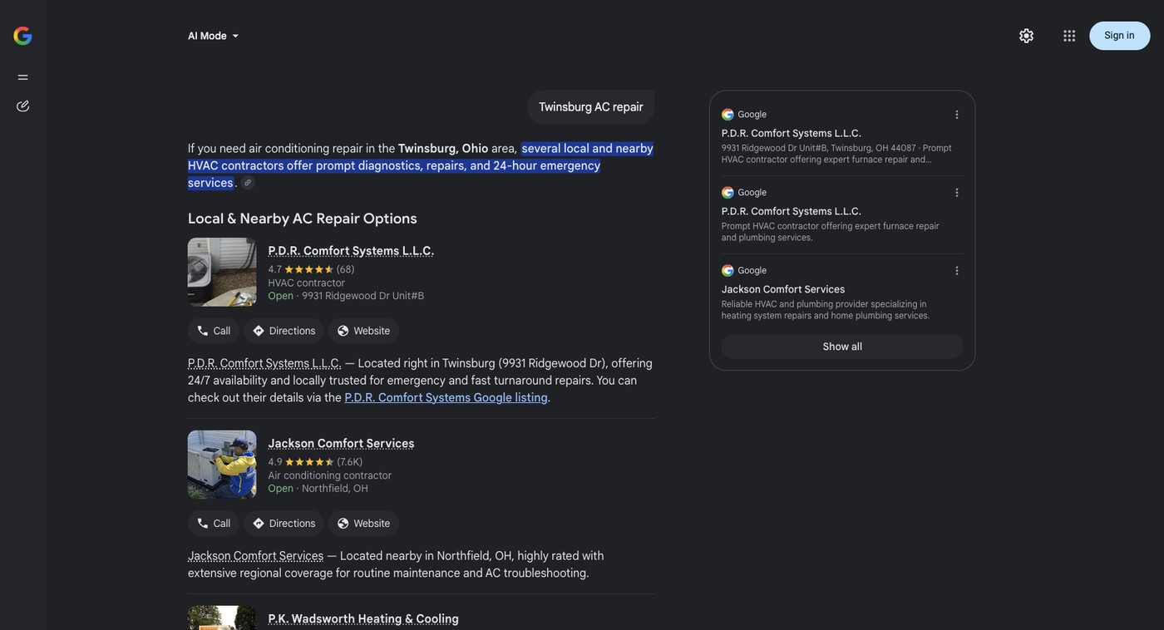This screenshot has width=1164, height=630.
Task: Get directions to Jackson Comfort Services
Action: coord(284,524)
